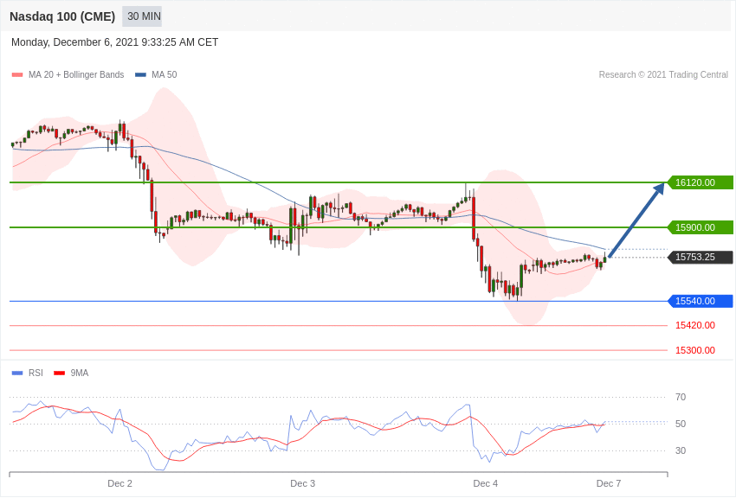This screenshot has height=498, width=736.
Task: Click Research © 2021 Trading Central credit
Action: [663, 74]
